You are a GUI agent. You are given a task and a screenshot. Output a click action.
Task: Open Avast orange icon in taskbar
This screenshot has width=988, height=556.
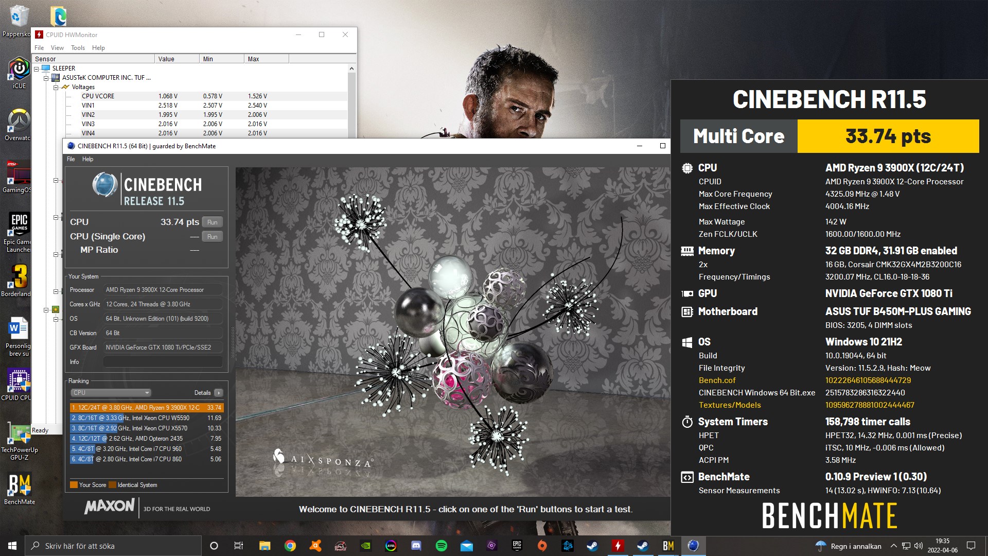[x=315, y=546]
